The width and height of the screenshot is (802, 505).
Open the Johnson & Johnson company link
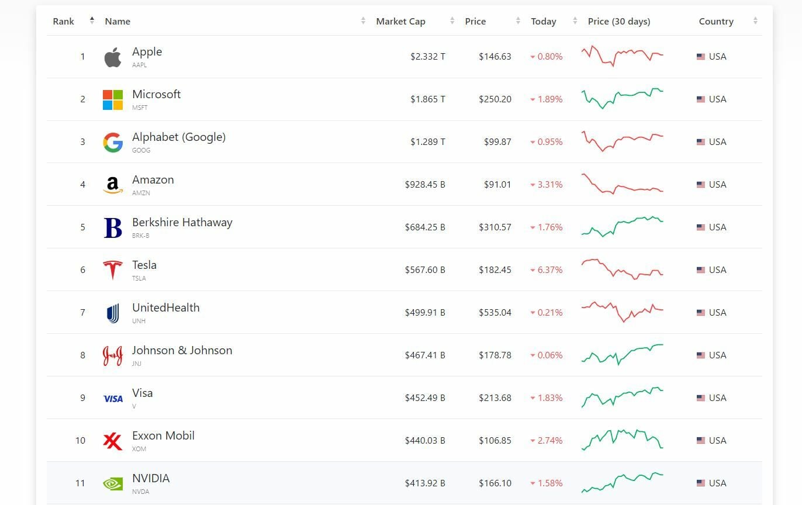tap(182, 351)
